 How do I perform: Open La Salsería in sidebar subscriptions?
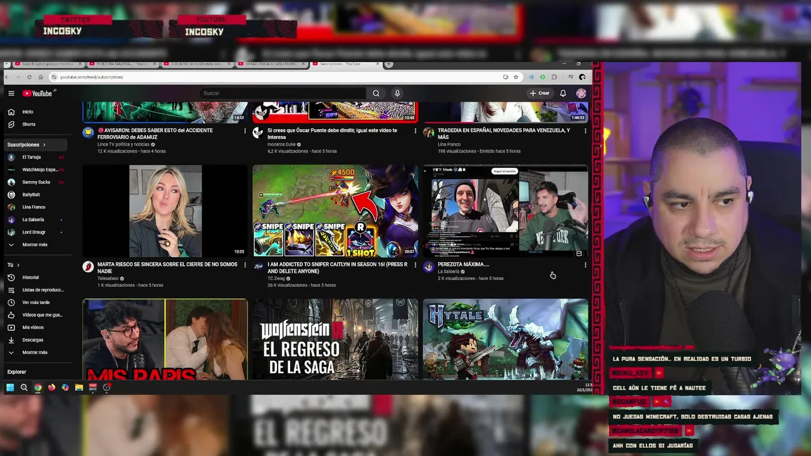point(37,220)
